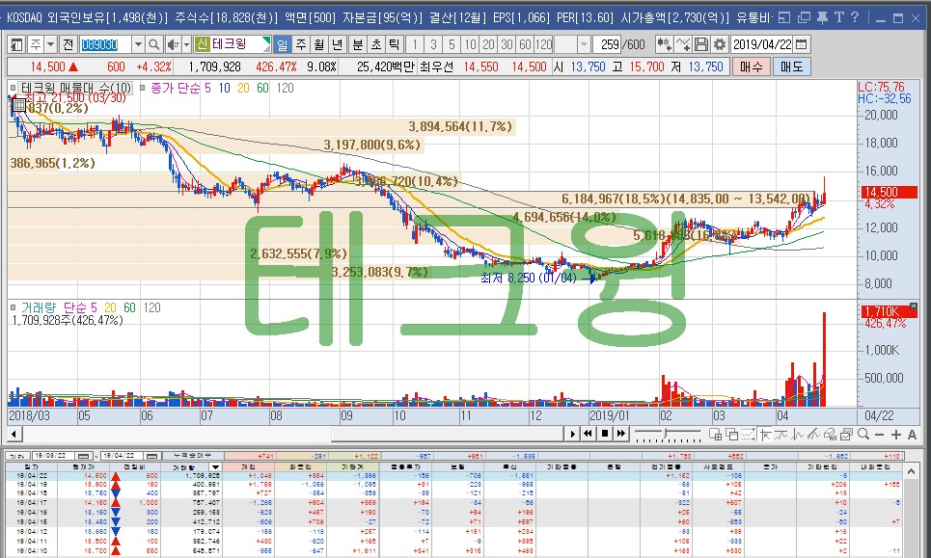Click the 10 interval button
The image size is (931, 558).
470,44
